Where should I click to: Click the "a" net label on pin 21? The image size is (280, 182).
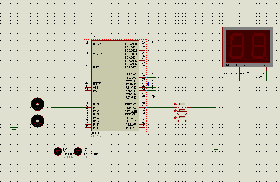pyautogui.click(x=152, y=73)
